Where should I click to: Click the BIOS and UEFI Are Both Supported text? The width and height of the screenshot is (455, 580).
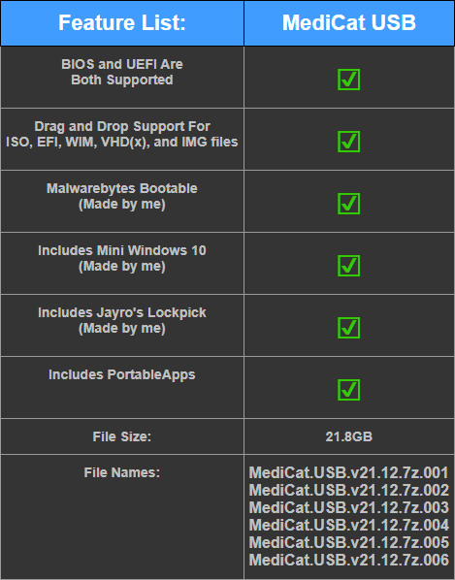pyautogui.click(x=122, y=72)
